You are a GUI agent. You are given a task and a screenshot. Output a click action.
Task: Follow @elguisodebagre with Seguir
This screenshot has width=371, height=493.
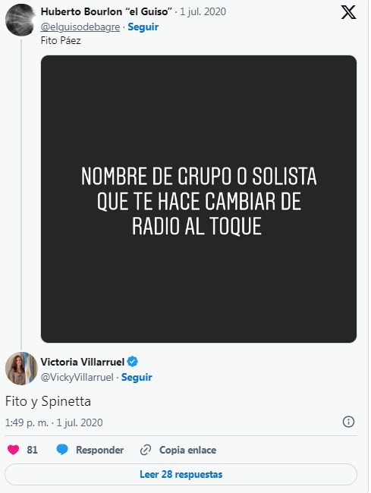click(143, 27)
